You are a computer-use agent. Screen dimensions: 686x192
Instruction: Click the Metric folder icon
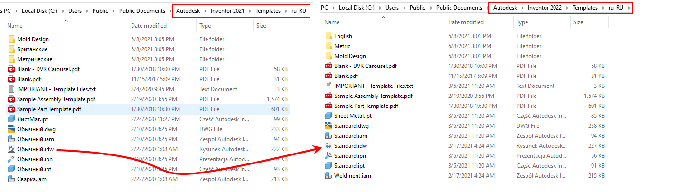point(329,46)
